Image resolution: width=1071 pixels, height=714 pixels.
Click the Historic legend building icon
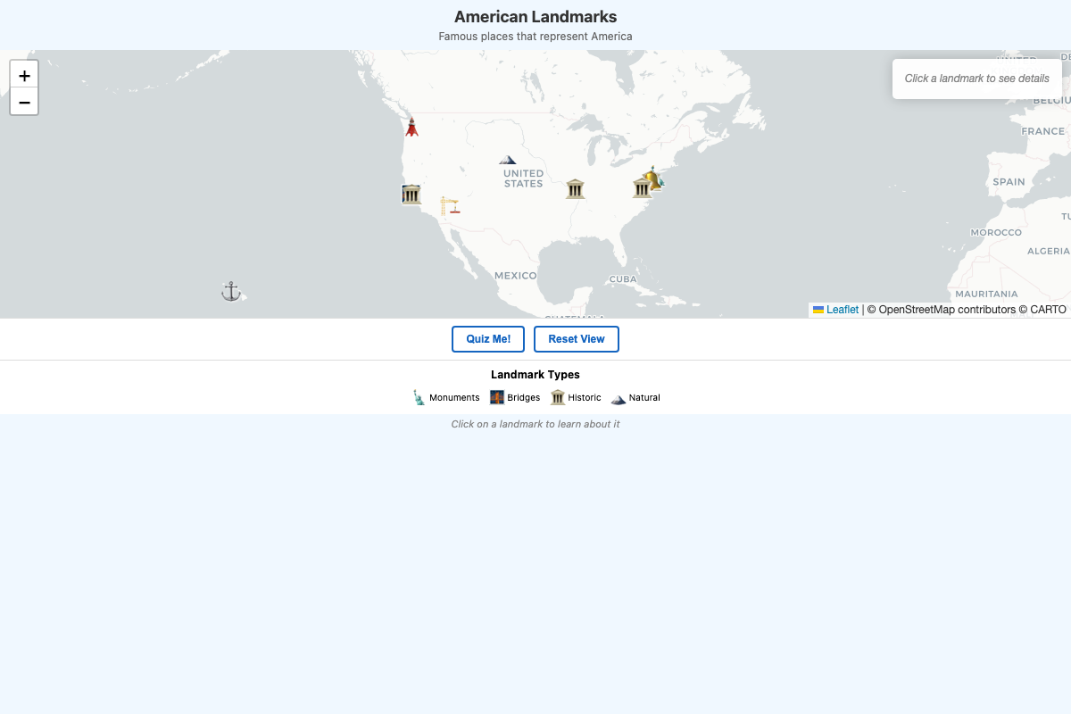coord(558,397)
